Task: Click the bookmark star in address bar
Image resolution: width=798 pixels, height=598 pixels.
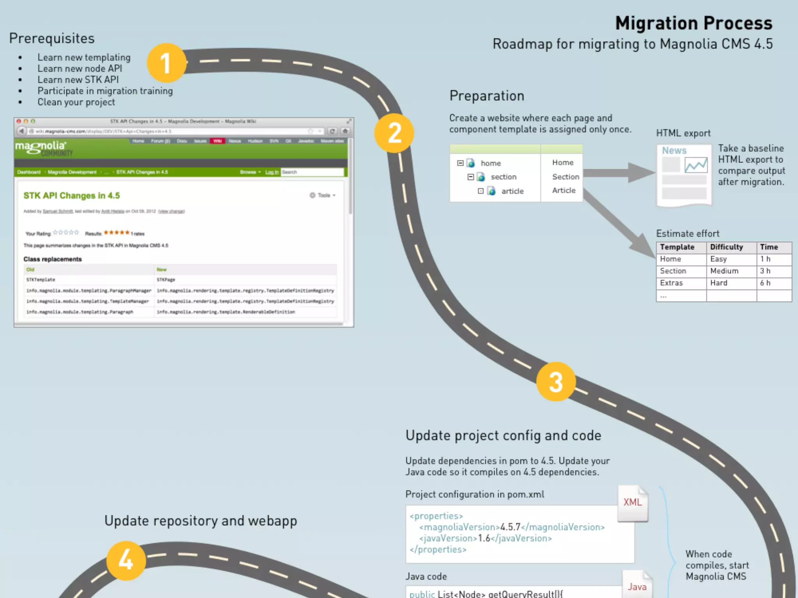Action: [311, 131]
